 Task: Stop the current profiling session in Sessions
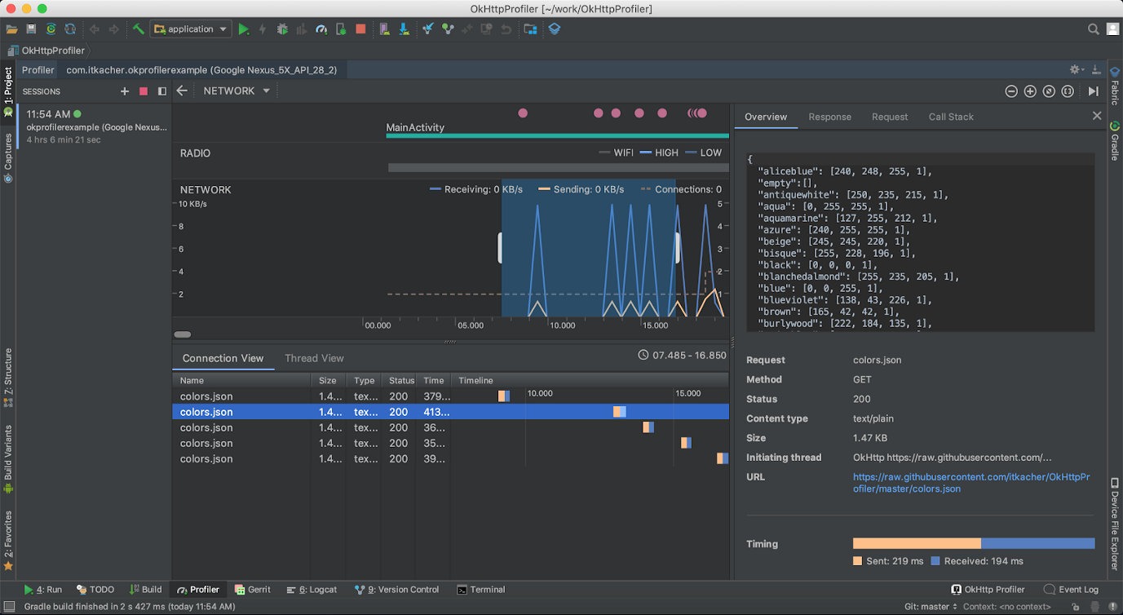(x=144, y=91)
